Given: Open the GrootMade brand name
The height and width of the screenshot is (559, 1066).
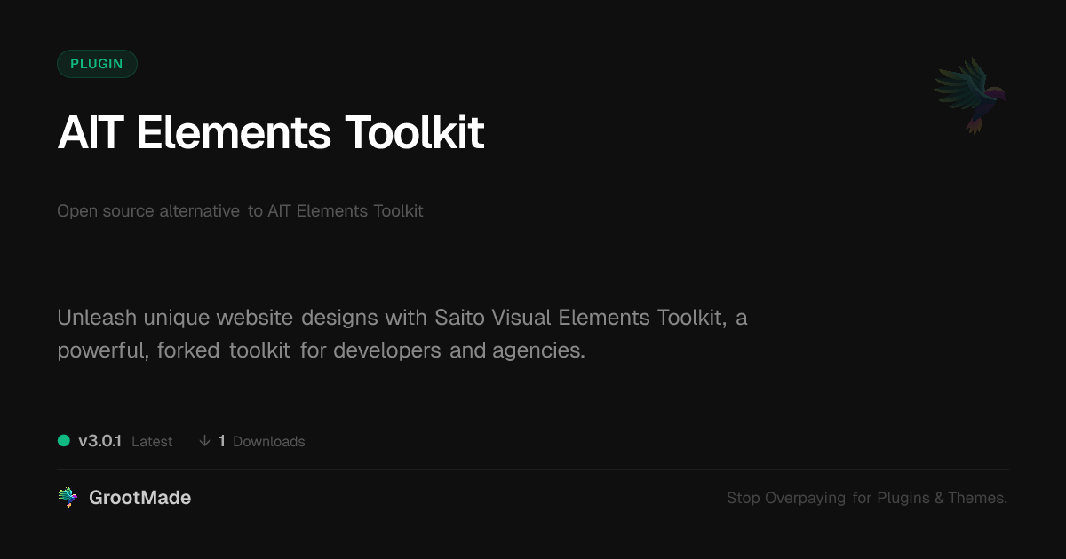Looking at the screenshot, I should click(x=139, y=498).
